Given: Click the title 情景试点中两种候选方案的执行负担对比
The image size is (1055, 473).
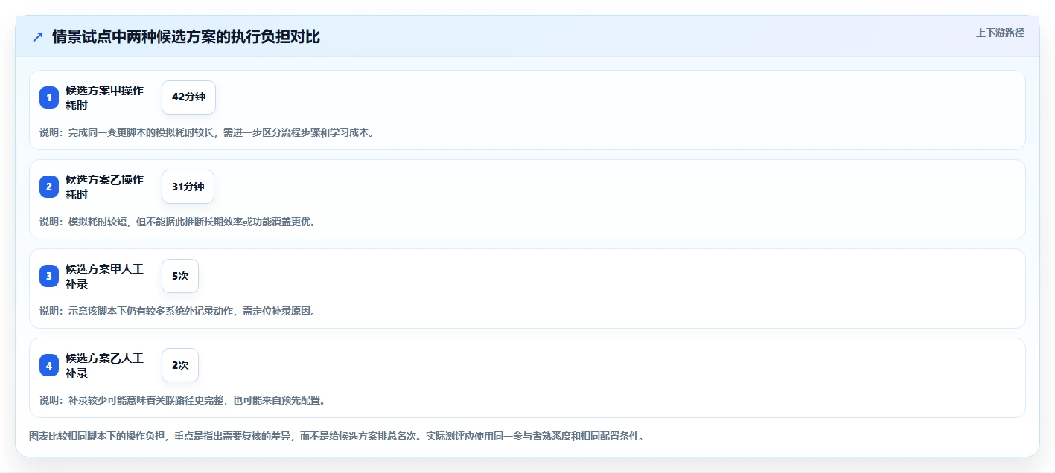Looking at the screenshot, I should [186, 36].
